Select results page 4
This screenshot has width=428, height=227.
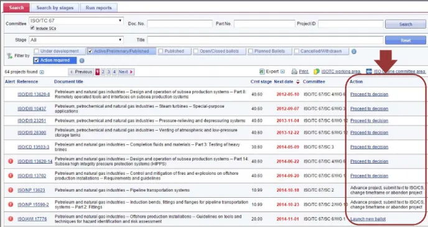pos(114,72)
